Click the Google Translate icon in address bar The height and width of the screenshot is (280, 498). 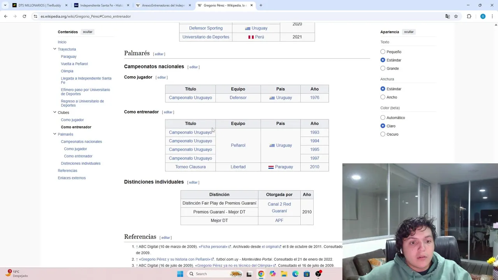pos(447,16)
